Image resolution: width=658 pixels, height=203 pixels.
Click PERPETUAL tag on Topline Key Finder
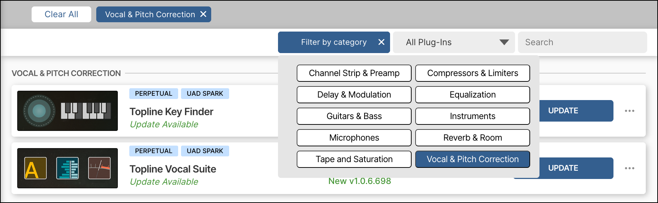tap(154, 94)
